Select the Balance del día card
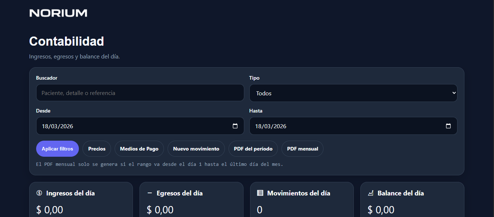The height and width of the screenshot is (217, 494). coord(412,201)
